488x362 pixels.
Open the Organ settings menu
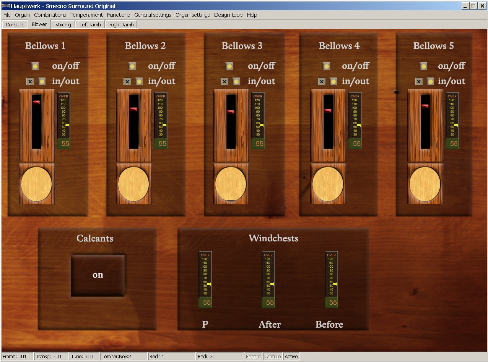click(192, 15)
